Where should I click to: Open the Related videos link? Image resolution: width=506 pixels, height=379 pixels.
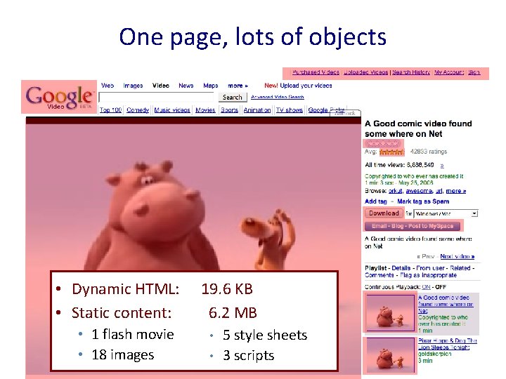[460, 268]
